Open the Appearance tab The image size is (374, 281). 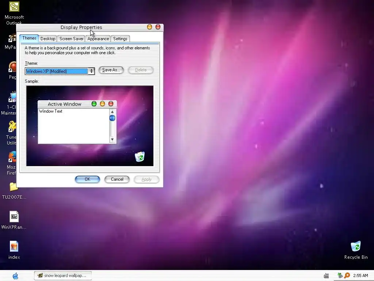pyautogui.click(x=98, y=39)
